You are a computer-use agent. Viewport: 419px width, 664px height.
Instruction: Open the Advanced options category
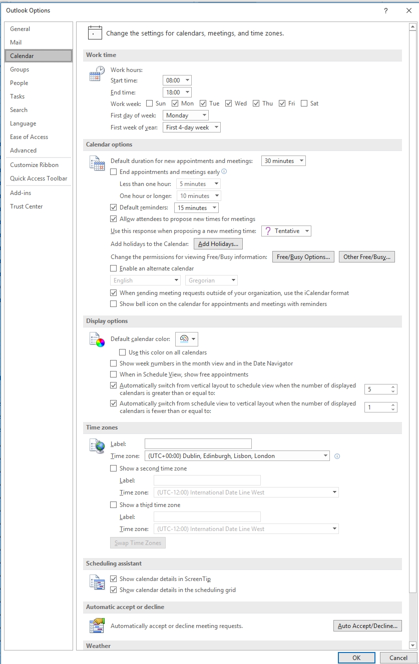tap(39, 150)
